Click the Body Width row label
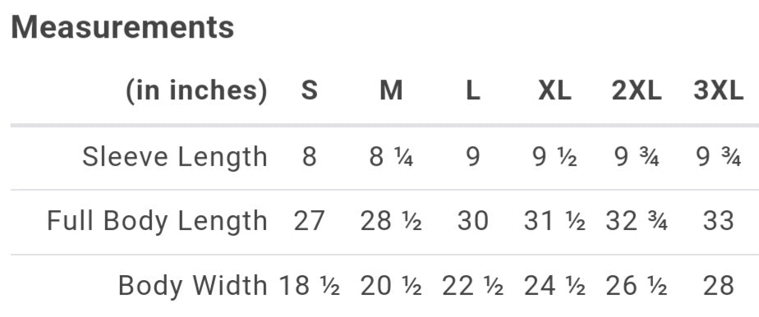The width and height of the screenshot is (759, 317). pos(193,285)
